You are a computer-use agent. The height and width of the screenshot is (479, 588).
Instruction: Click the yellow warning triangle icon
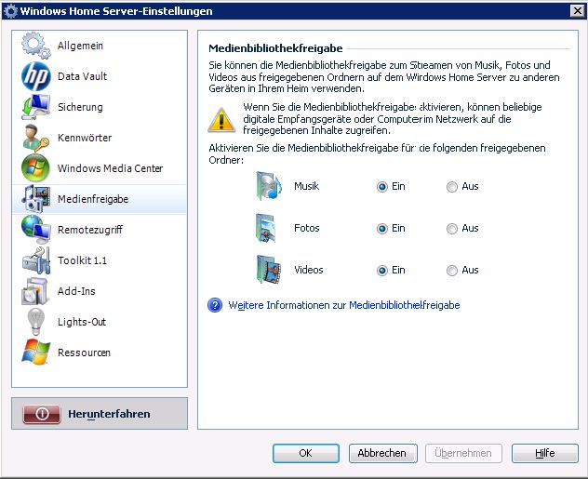[221, 120]
